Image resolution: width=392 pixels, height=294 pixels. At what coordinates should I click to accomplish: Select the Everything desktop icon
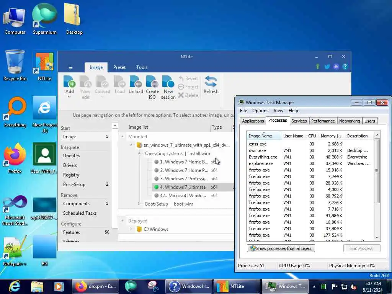tap(15, 112)
